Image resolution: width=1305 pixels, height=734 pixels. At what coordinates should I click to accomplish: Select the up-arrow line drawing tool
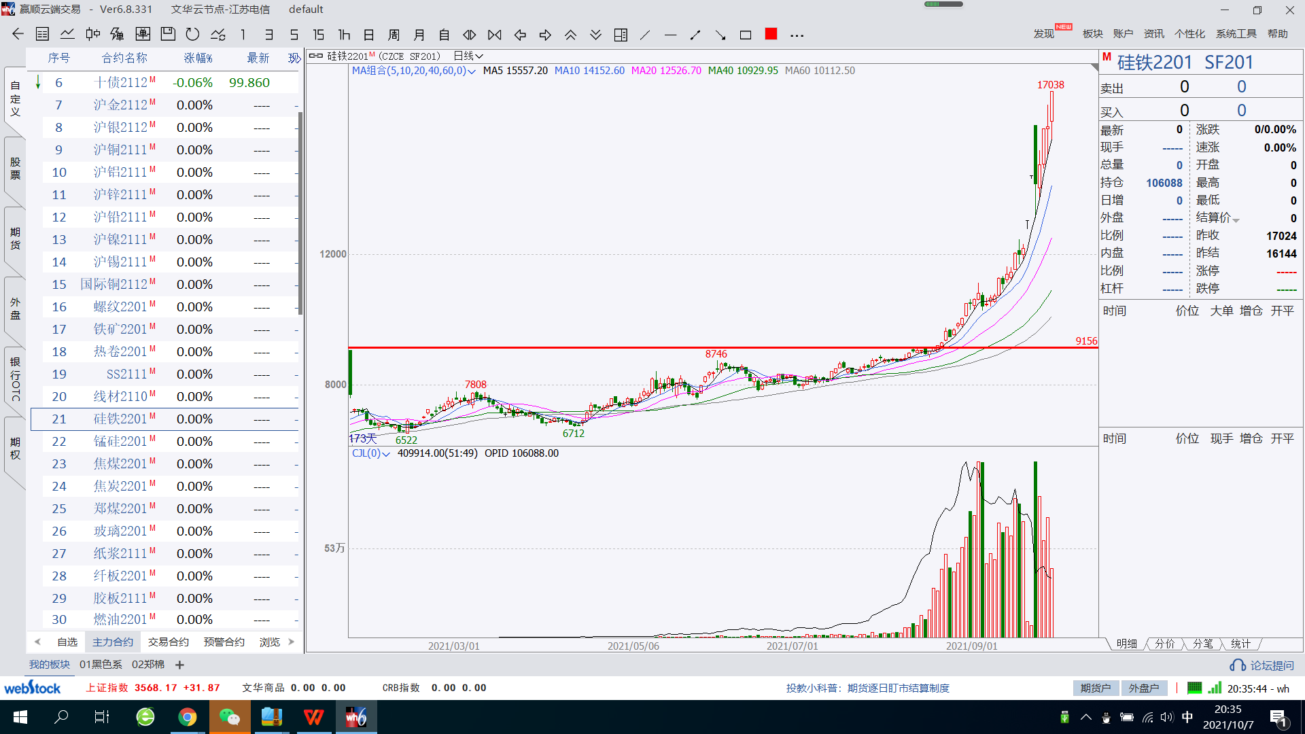tap(695, 34)
